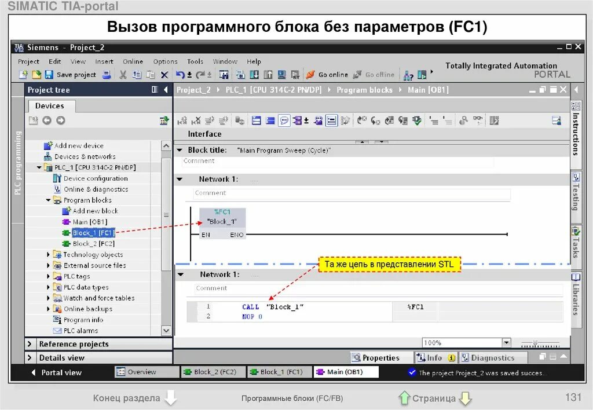The width and height of the screenshot is (593, 410).
Task: Open the Insert menu
Action: (x=104, y=61)
